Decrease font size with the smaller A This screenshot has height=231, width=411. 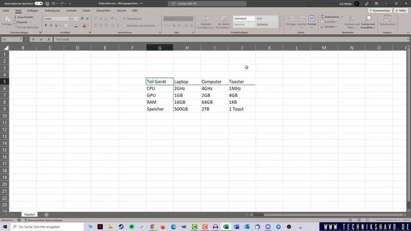click(87, 19)
